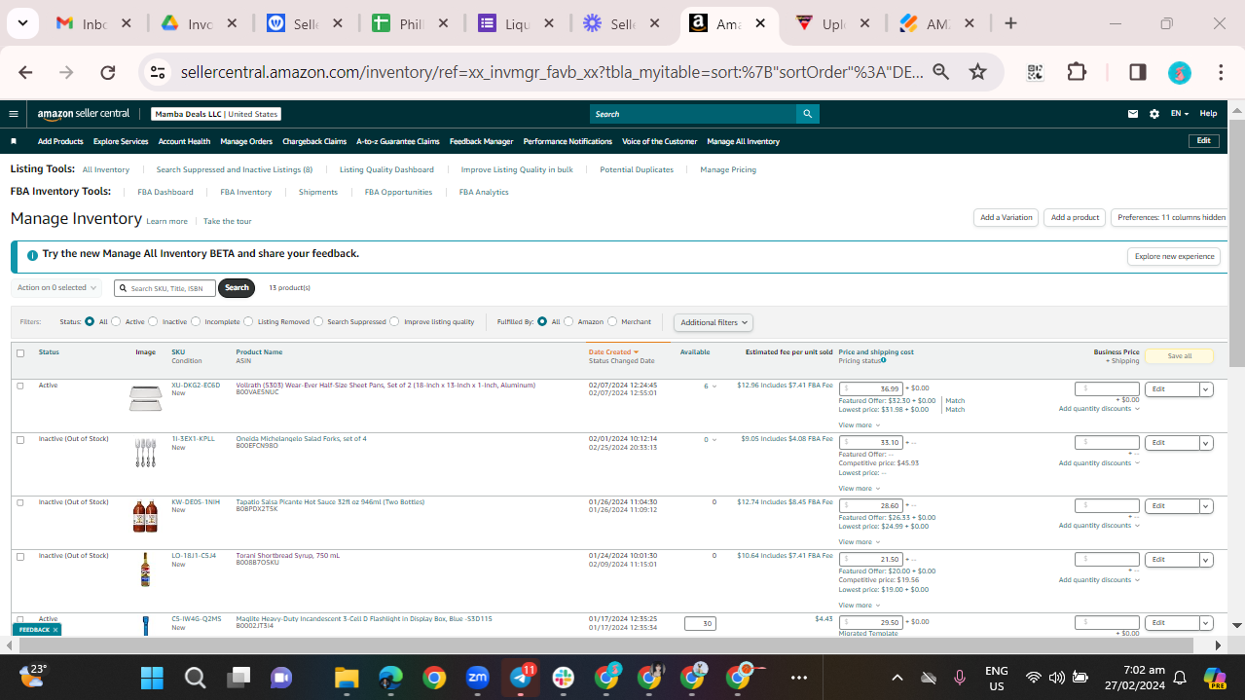Open the FBA Dashboard tool

(165, 192)
